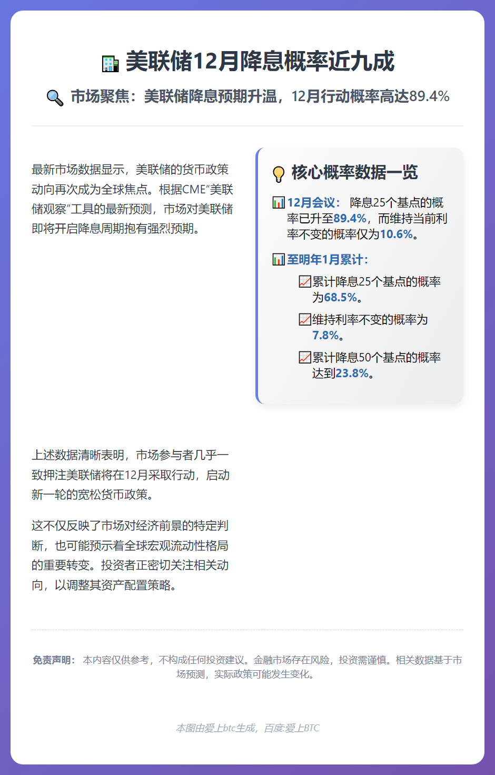Click the paragraph beginning 最新市场数据显示
495x775 pixels.
[133, 199]
